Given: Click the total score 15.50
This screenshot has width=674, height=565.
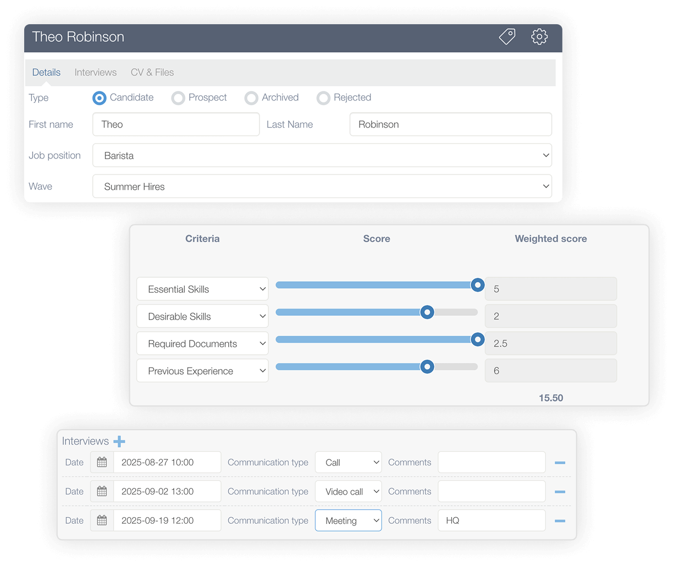Looking at the screenshot, I should [x=551, y=398].
